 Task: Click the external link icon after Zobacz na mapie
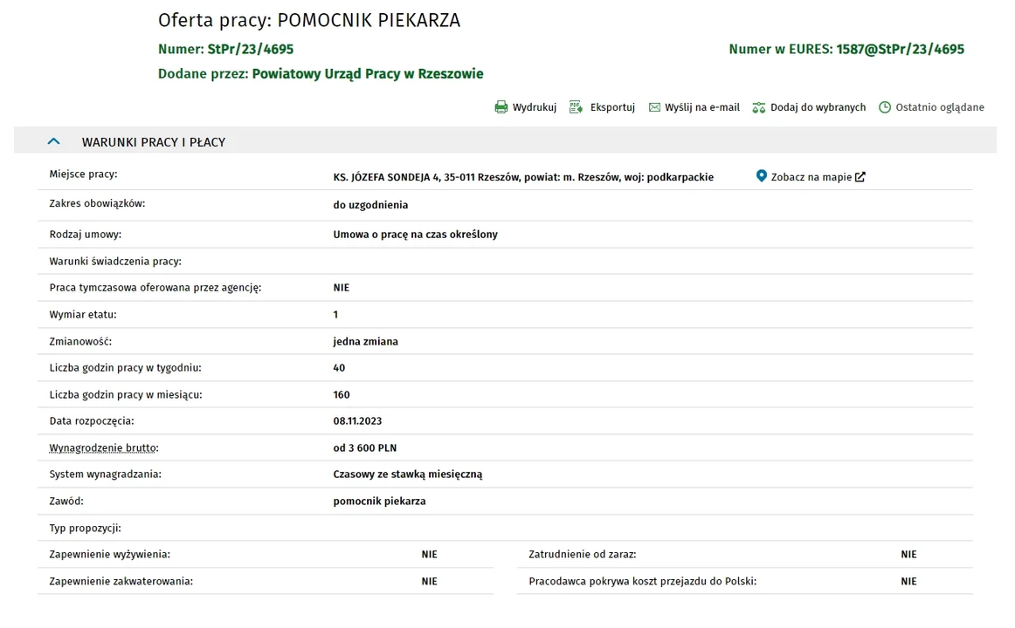click(x=860, y=177)
